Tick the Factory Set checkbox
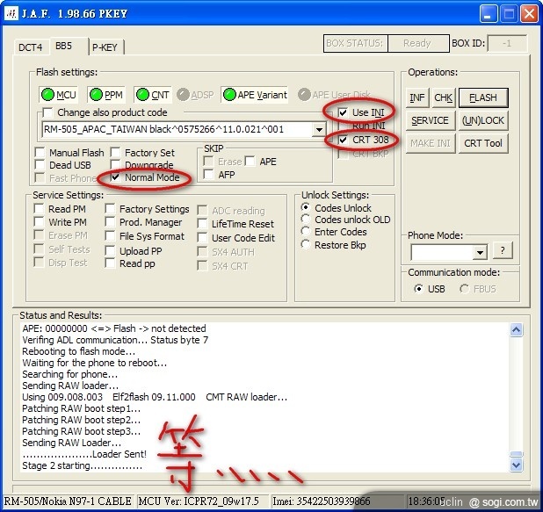This screenshot has height=512, width=543. point(115,152)
